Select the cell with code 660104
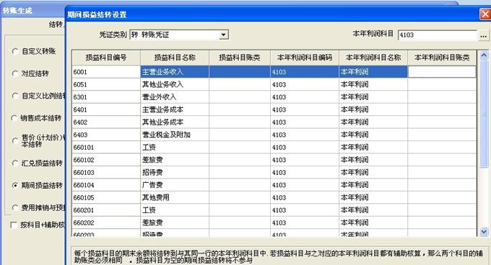491x265 pixels. (x=106, y=185)
